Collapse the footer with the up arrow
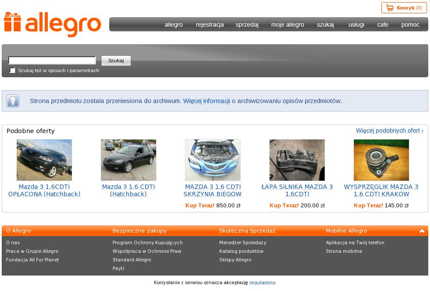 (422, 231)
